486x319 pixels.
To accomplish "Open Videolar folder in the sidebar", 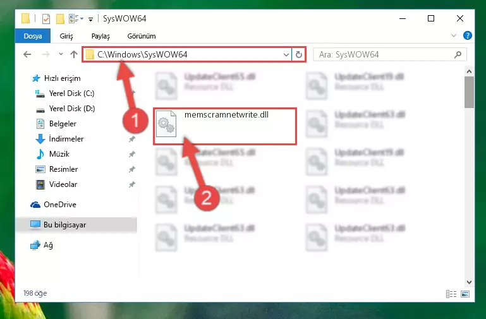I will 56,184.
